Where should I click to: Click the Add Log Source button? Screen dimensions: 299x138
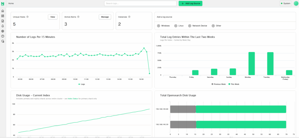click(x=190, y=4)
